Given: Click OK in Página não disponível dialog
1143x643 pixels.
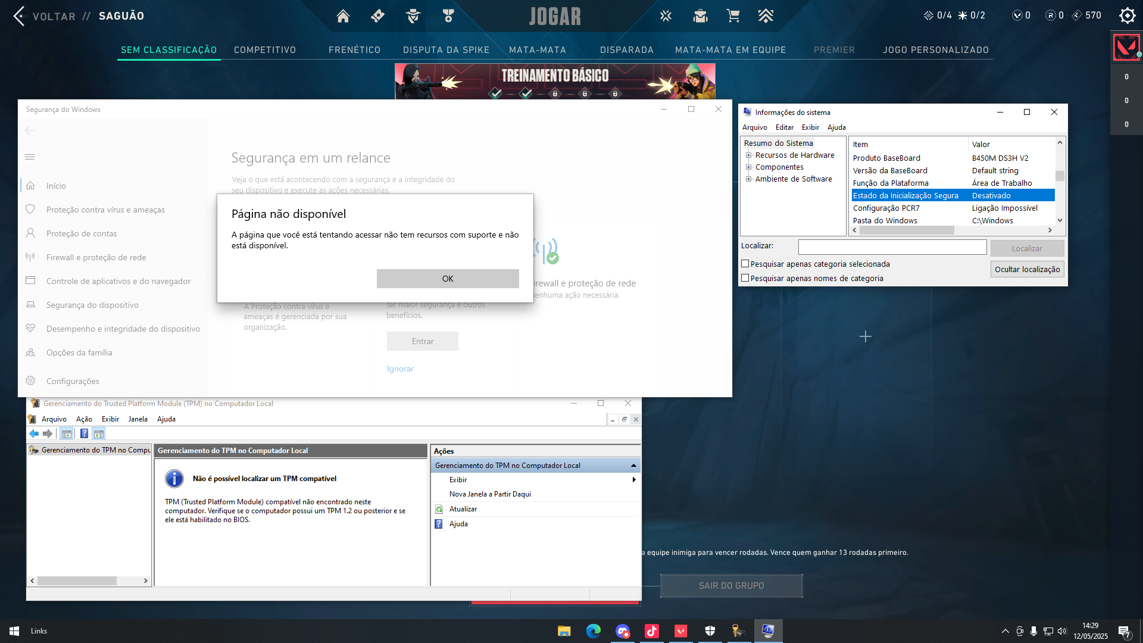Looking at the screenshot, I should pos(448,279).
